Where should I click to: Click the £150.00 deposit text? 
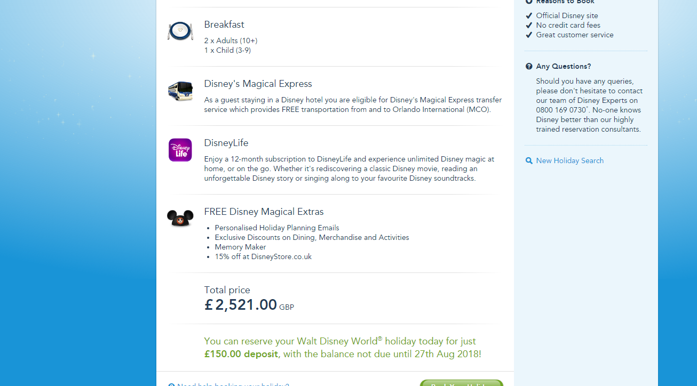tap(241, 354)
